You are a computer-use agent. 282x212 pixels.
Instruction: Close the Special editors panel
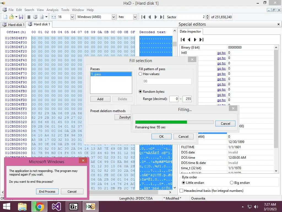(278, 24)
